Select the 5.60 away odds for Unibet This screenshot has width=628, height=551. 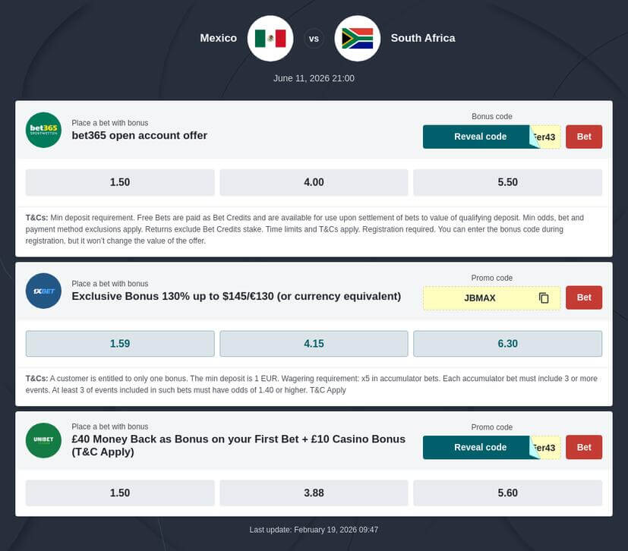pos(507,493)
